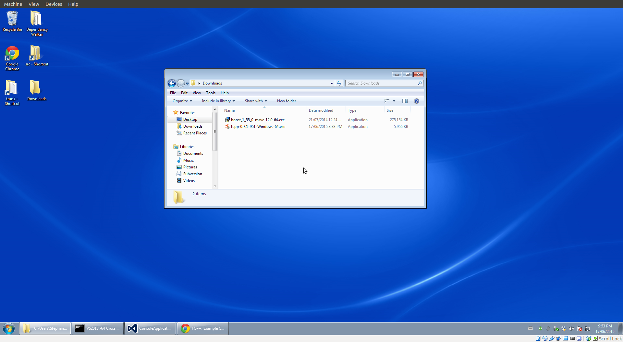Click the Windows Start orb
This screenshot has height=342, width=623.
click(9, 328)
